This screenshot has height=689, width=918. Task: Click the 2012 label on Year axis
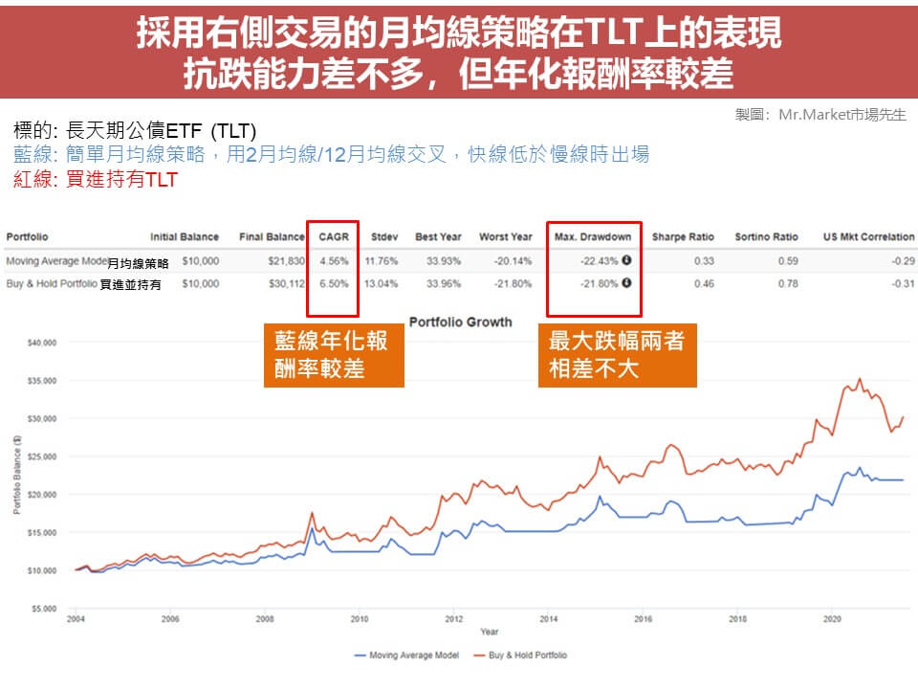pos(453,619)
